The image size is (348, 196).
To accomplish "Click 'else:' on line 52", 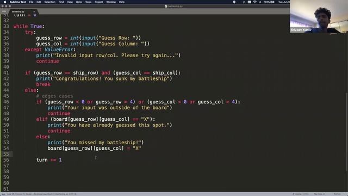I will coord(43,137).
